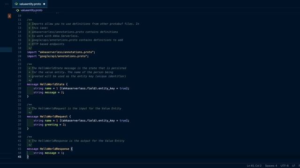Click the import keyword on line 20
Screen dimensions: 300x168
pyautogui.click(x=32, y=56)
